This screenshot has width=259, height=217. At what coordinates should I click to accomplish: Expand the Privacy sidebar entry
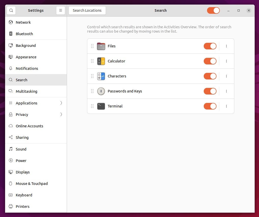tap(61, 114)
